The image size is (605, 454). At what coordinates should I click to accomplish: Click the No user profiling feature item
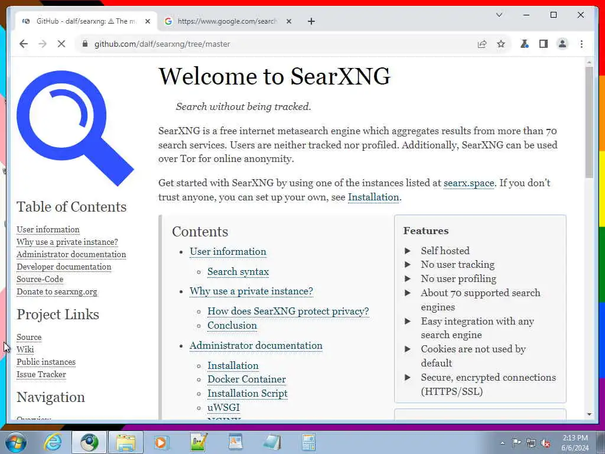(x=458, y=279)
